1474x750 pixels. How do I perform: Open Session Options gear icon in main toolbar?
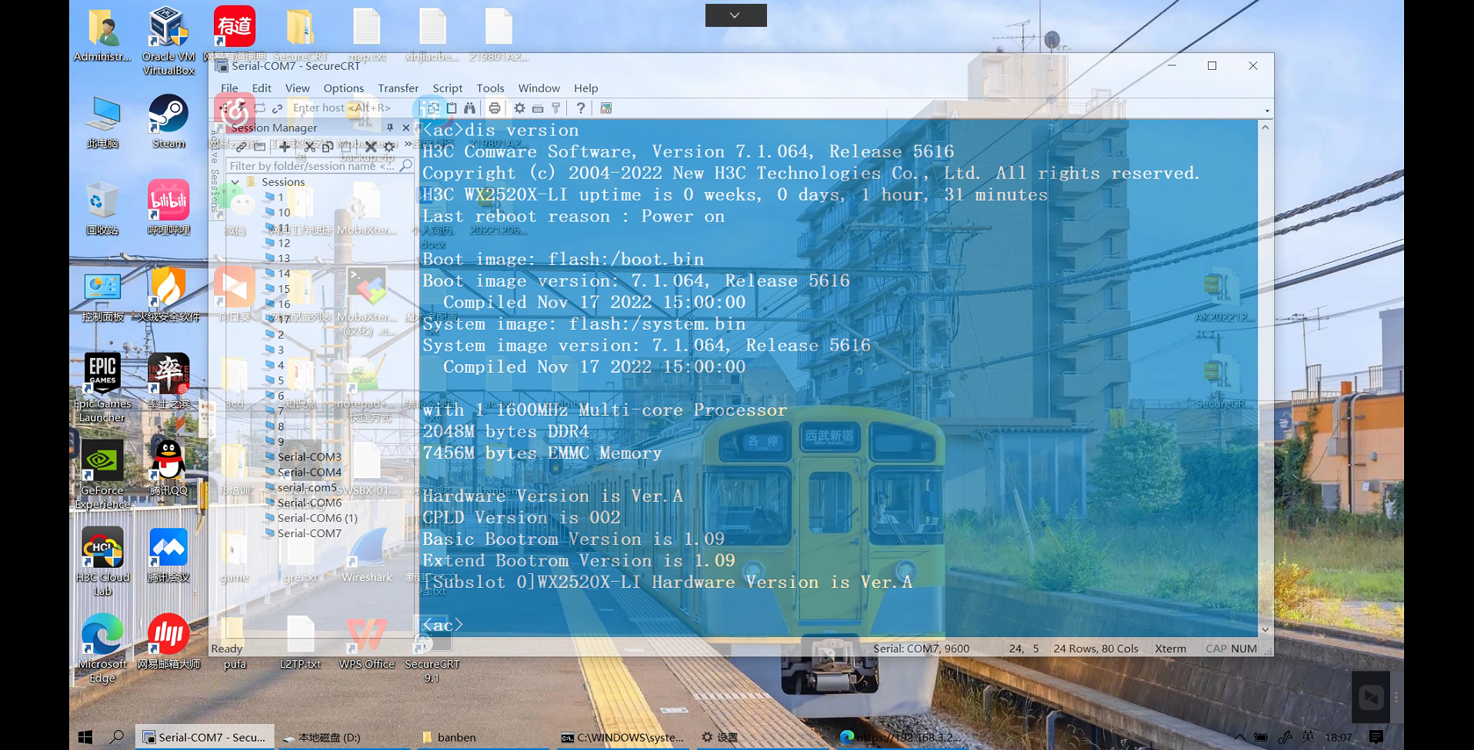[520, 108]
